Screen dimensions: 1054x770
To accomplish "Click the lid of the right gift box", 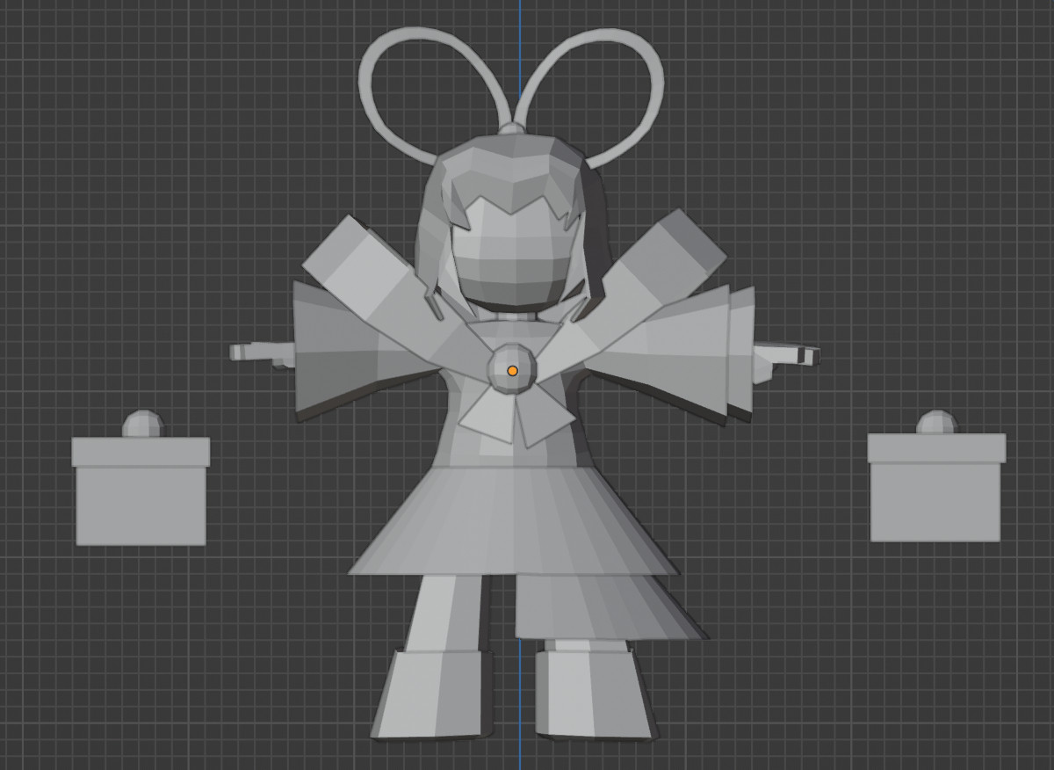I will (936, 448).
